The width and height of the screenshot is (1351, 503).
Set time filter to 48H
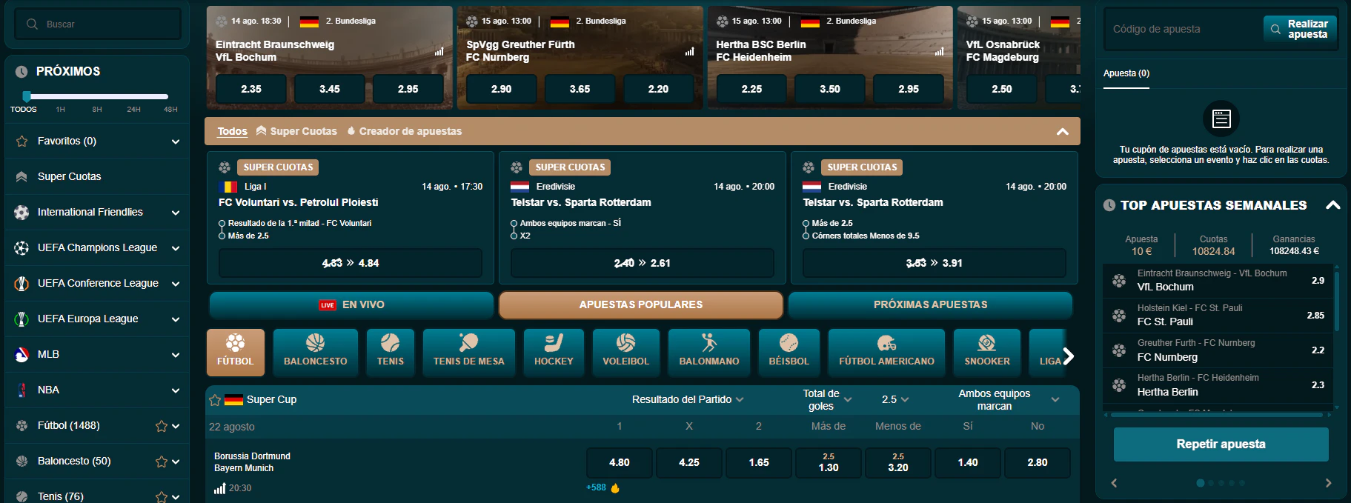coord(170,109)
